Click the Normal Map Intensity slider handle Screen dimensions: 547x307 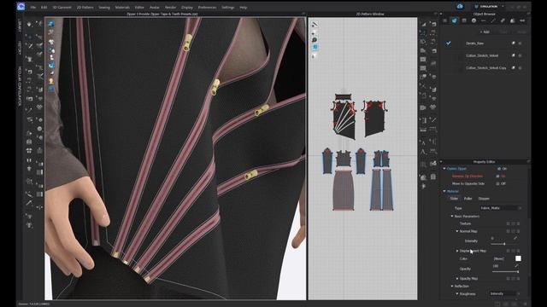[504, 244]
